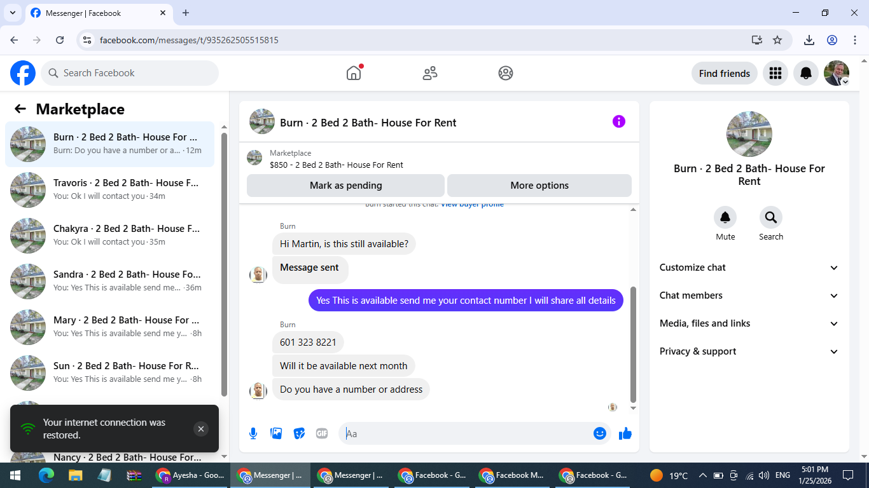Switch to the Ayesha Chrome taskbar window
Image resolution: width=869 pixels, height=488 pixels.
(x=191, y=475)
